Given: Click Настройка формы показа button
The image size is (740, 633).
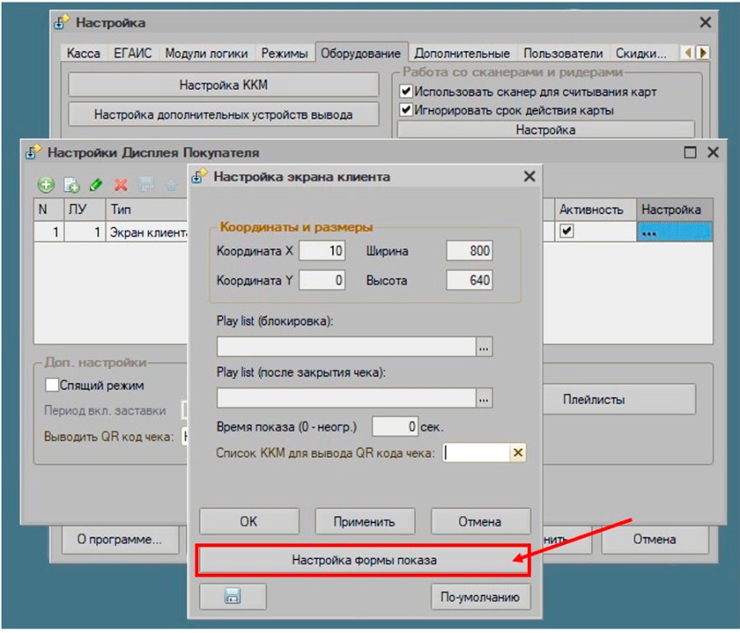Looking at the screenshot, I should pos(363,560).
